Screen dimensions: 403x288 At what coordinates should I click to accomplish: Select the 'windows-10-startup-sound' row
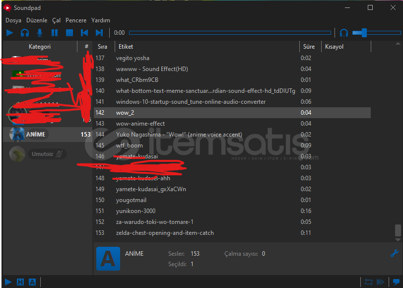pos(232,102)
